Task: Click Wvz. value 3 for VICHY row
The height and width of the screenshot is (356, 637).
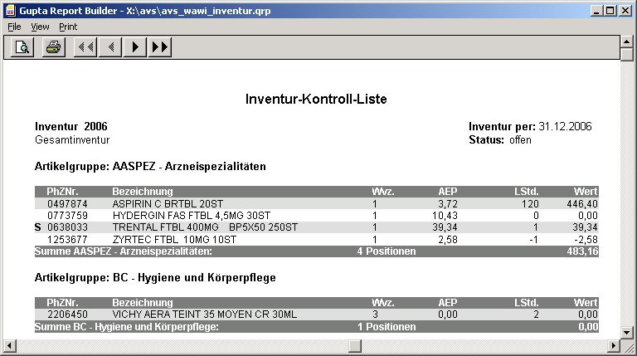Action: point(375,315)
